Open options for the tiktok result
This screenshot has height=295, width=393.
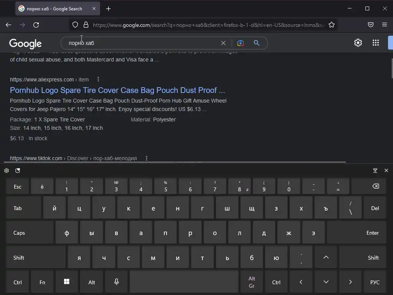[x=147, y=158]
